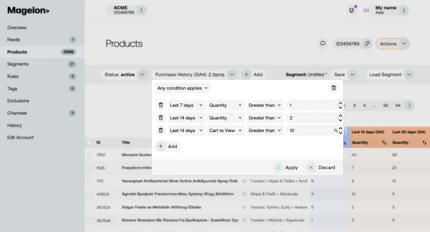Sort by Last 14 days Quantity column

pos(384,142)
